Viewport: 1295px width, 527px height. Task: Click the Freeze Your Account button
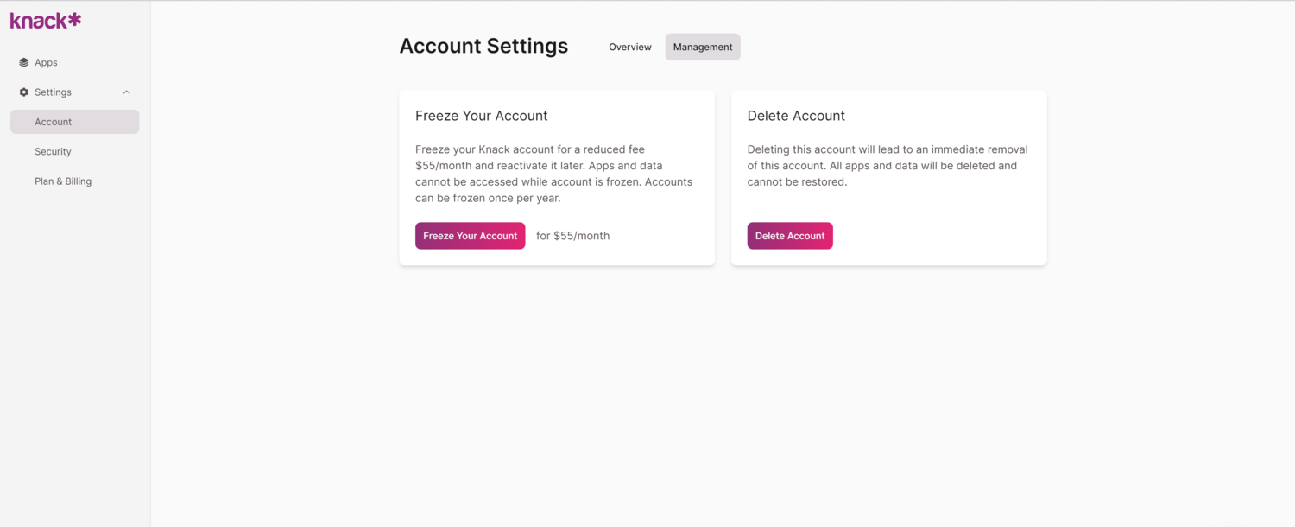click(x=470, y=235)
